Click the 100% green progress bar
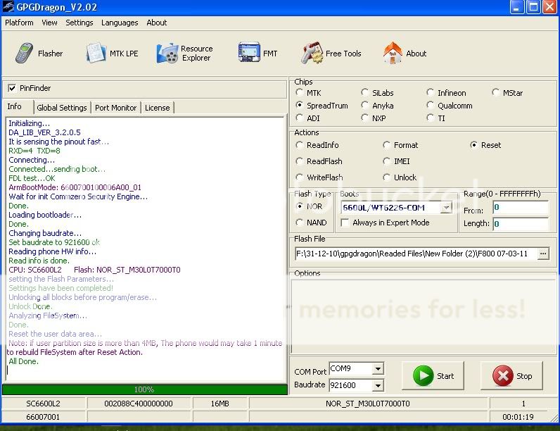The image size is (560, 431). [144, 389]
